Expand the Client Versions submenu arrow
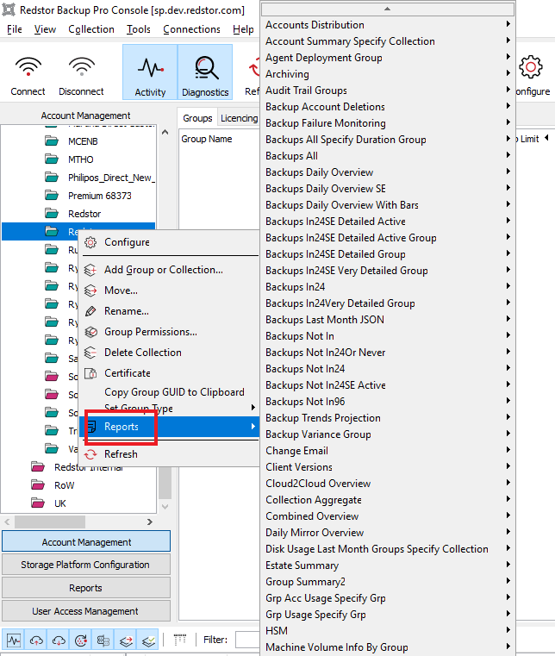 [508, 466]
